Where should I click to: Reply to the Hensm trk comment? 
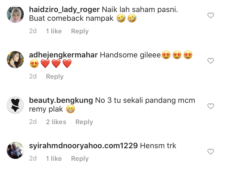click(x=80, y=159)
